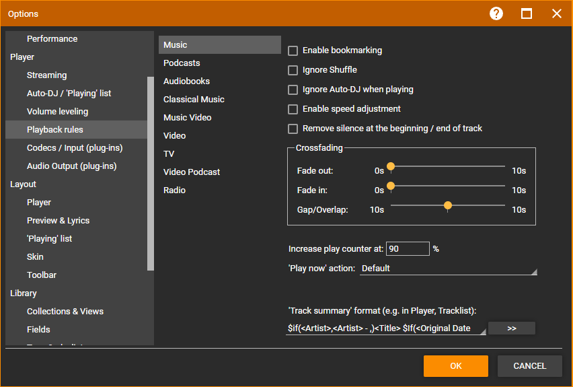Select Music media type
Viewport: 573px width, 387px height.
(x=220, y=44)
